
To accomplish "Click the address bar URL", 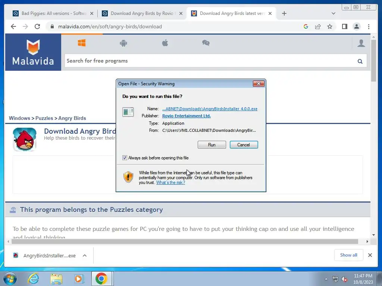I will (x=110, y=26).
